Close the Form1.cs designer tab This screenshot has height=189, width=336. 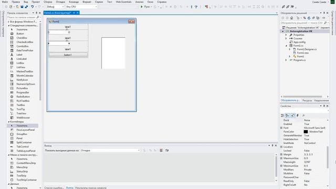pyautogui.click(x=78, y=13)
